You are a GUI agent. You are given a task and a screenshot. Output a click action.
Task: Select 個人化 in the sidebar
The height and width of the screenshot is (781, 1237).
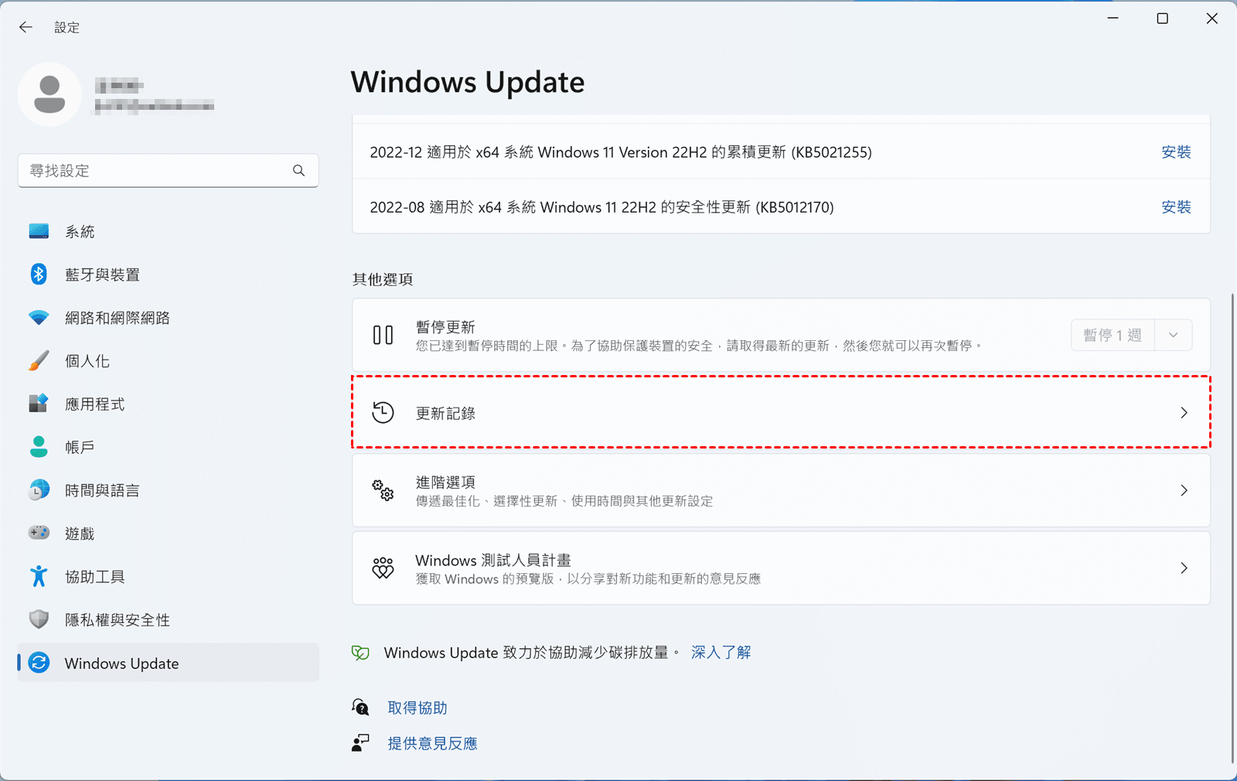click(168, 361)
